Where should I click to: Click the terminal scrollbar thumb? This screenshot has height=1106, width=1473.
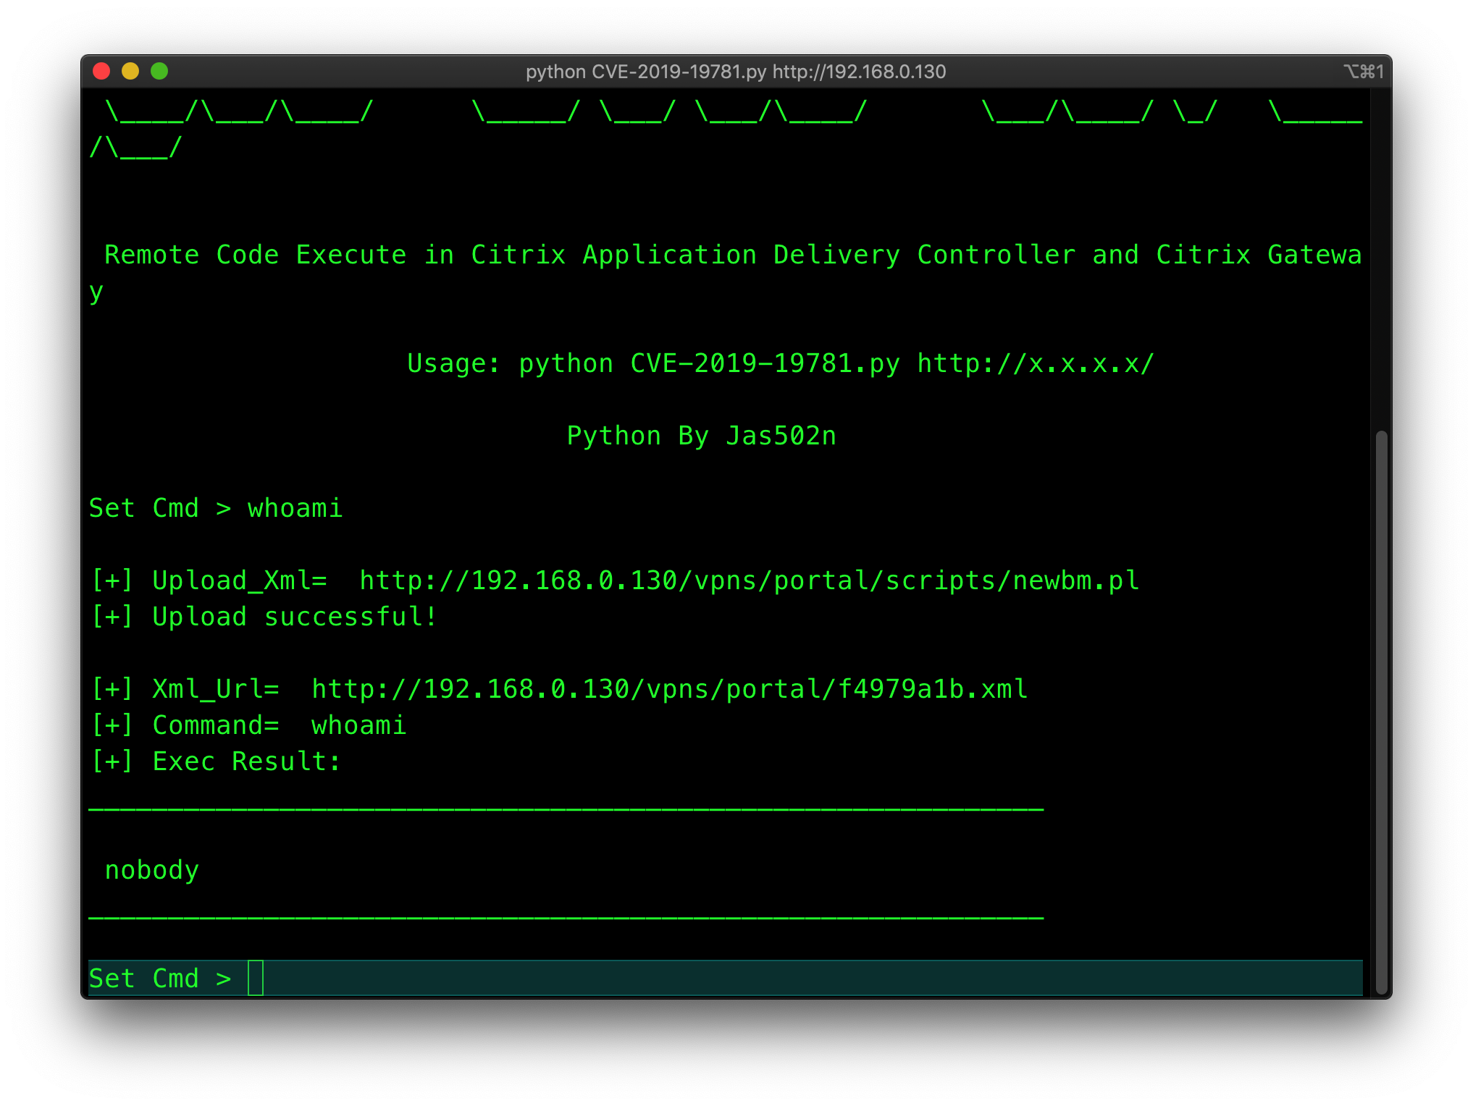[x=1381, y=713]
